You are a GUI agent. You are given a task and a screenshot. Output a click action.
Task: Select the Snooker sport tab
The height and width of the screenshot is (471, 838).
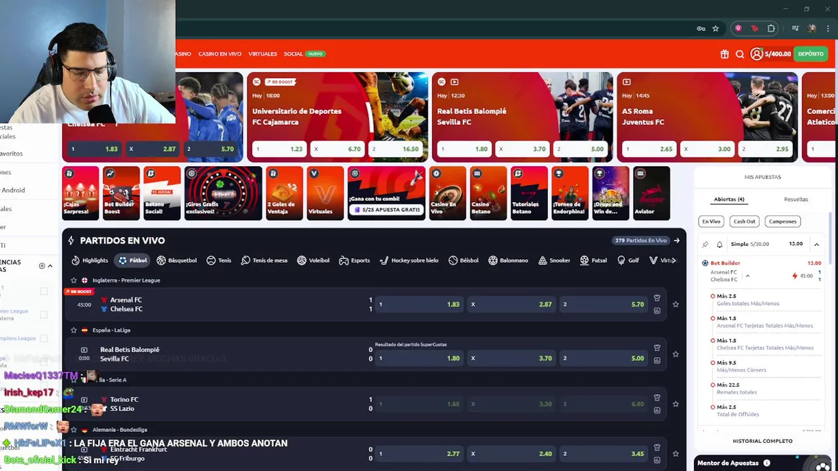554,260
